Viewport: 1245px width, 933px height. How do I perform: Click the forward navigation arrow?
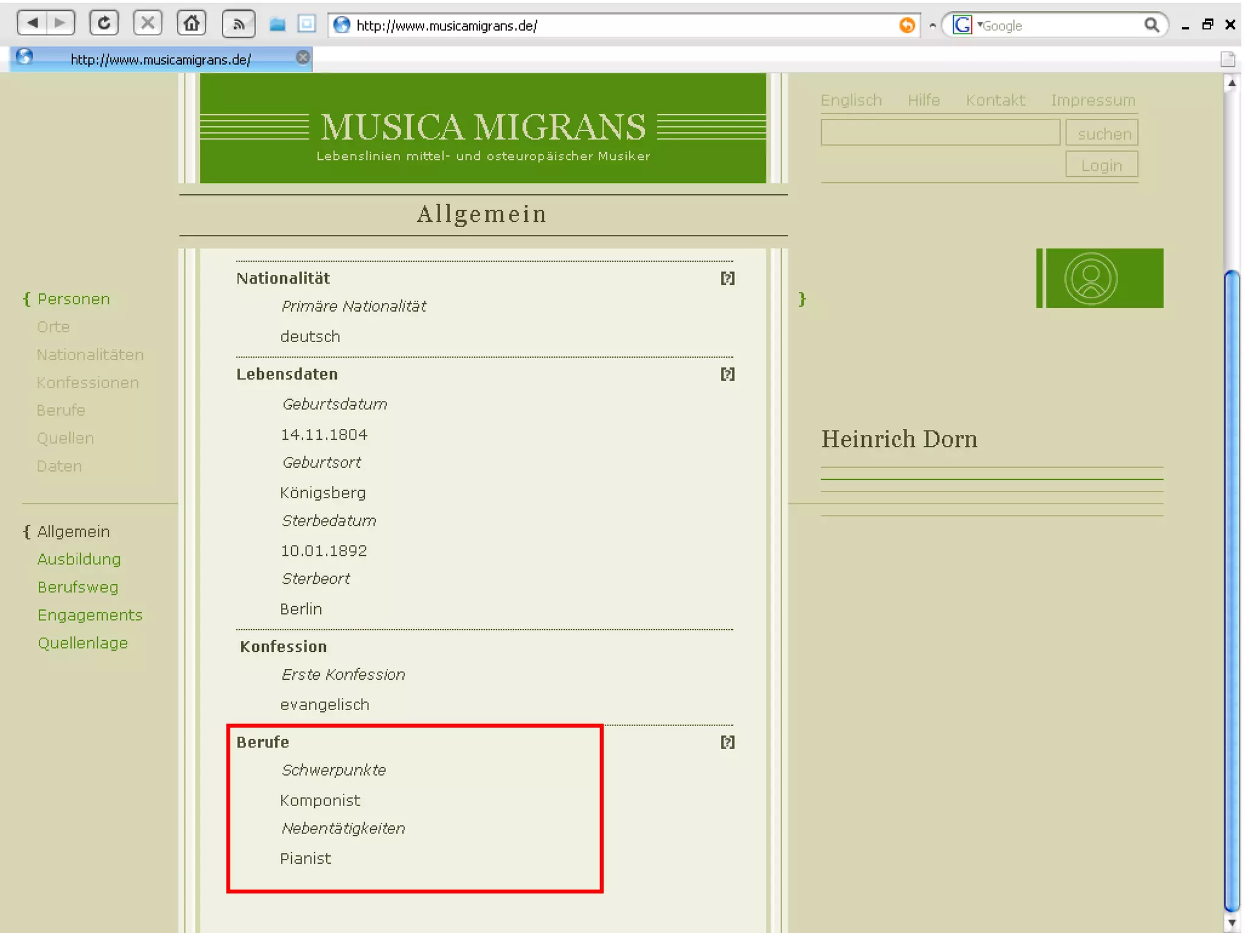pos(60,24)
